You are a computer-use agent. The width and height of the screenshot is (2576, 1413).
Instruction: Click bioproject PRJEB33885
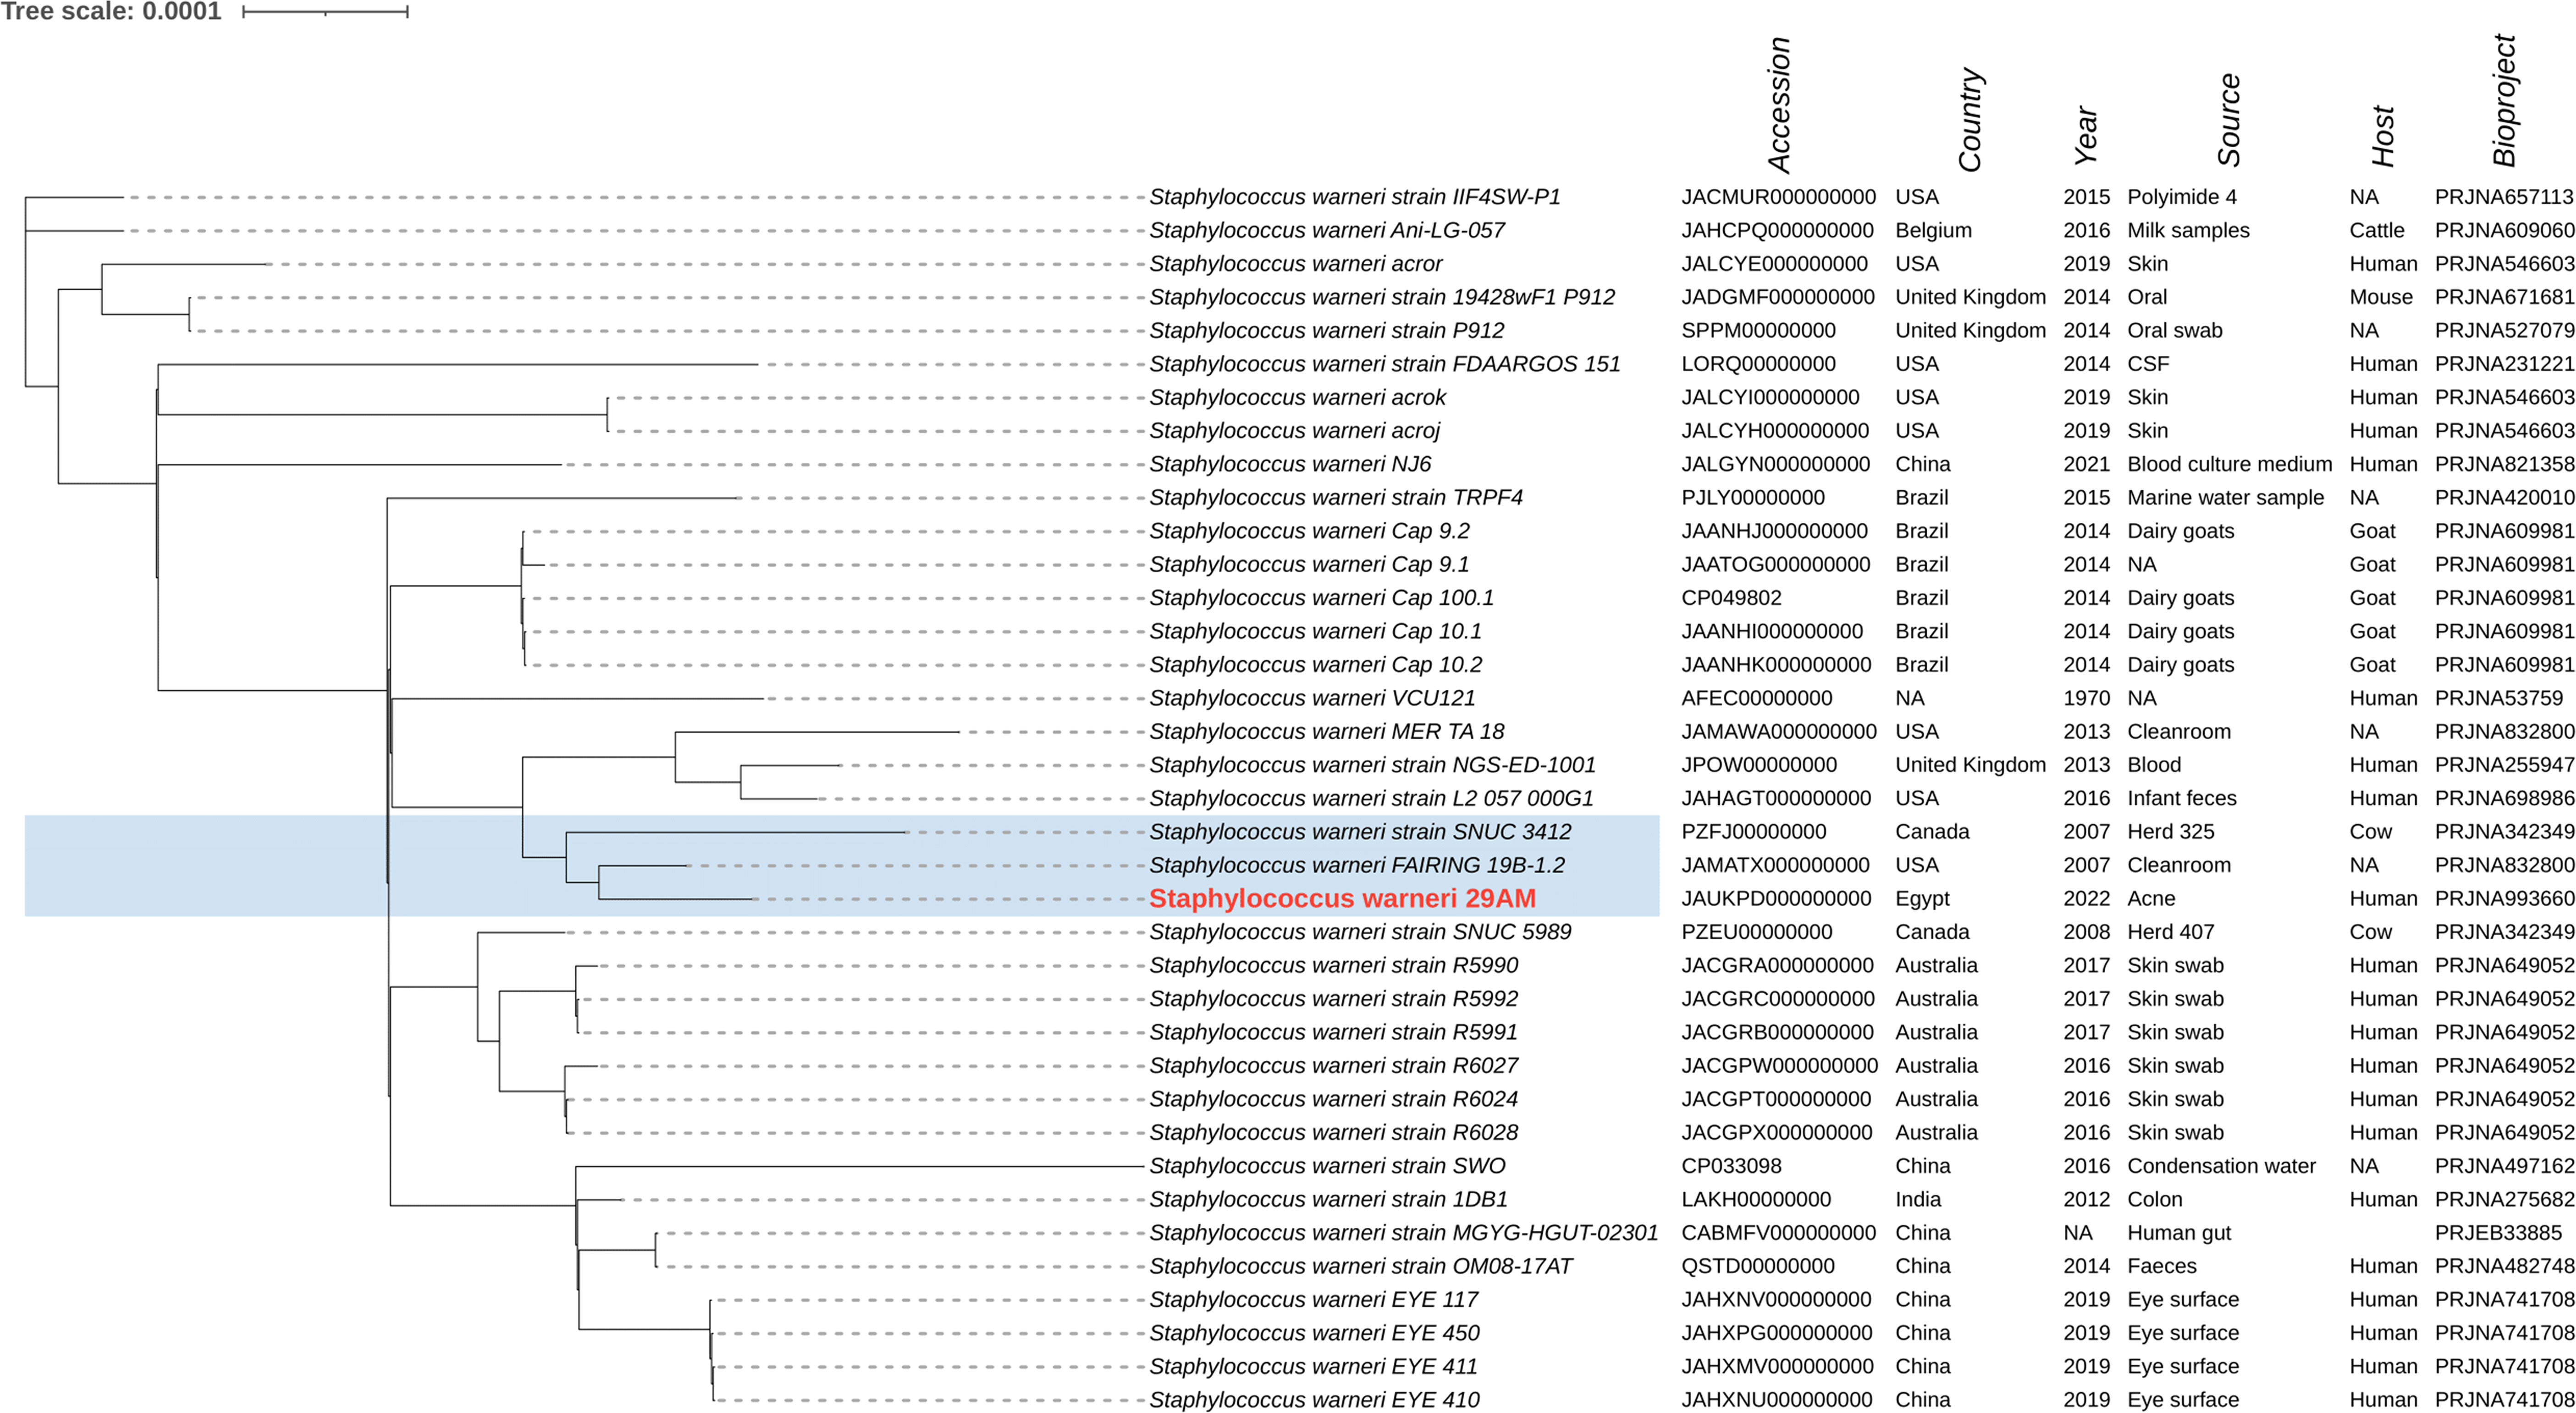pos(2498,1233)
